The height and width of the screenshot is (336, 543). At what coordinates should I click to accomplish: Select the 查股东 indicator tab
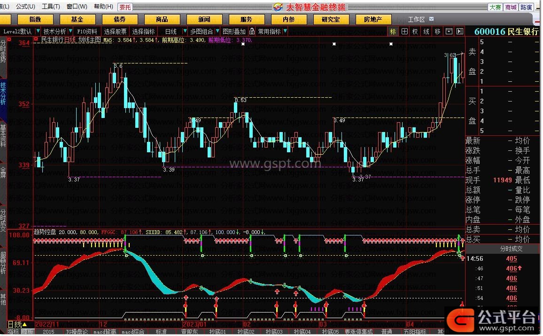point(189,332)
